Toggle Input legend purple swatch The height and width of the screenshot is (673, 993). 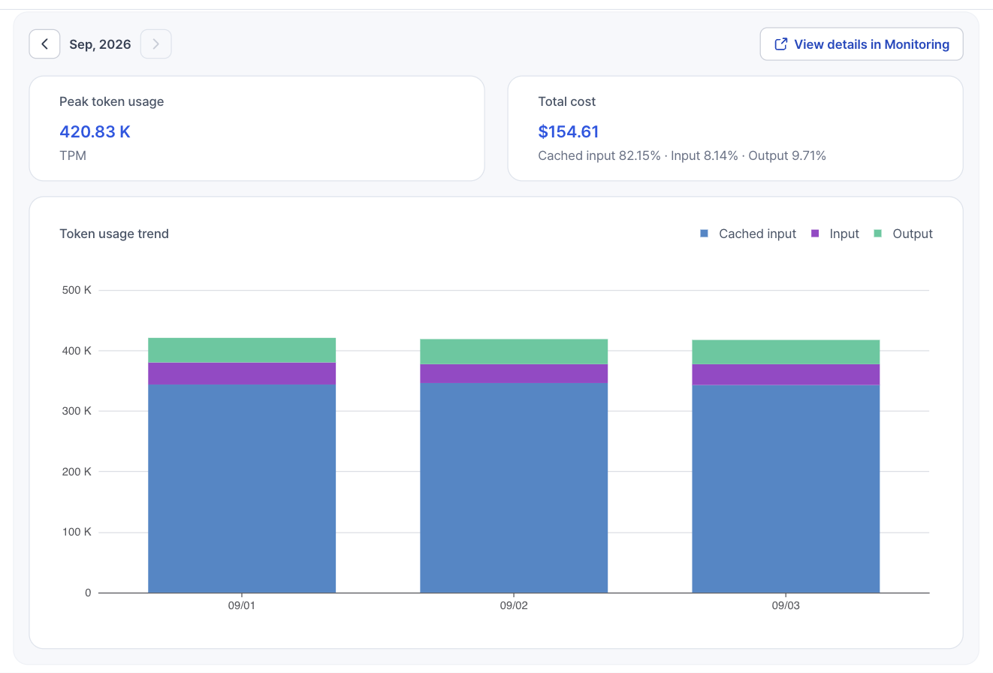[815, 234]
